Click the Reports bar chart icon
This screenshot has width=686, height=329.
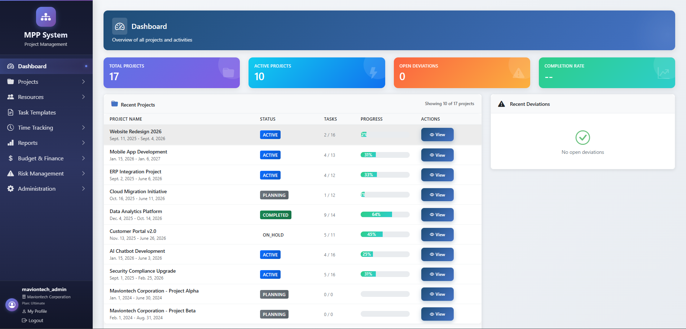[10, 143]
